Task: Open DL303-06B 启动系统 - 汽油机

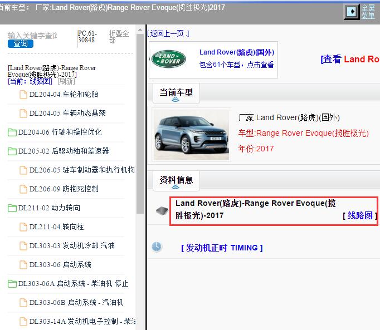Action: tap(76, 302)
